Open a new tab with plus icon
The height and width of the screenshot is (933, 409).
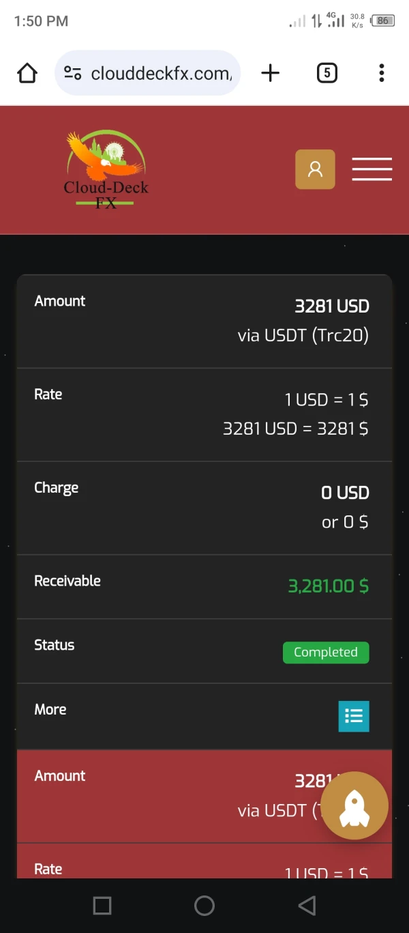(x=271, y=73)
